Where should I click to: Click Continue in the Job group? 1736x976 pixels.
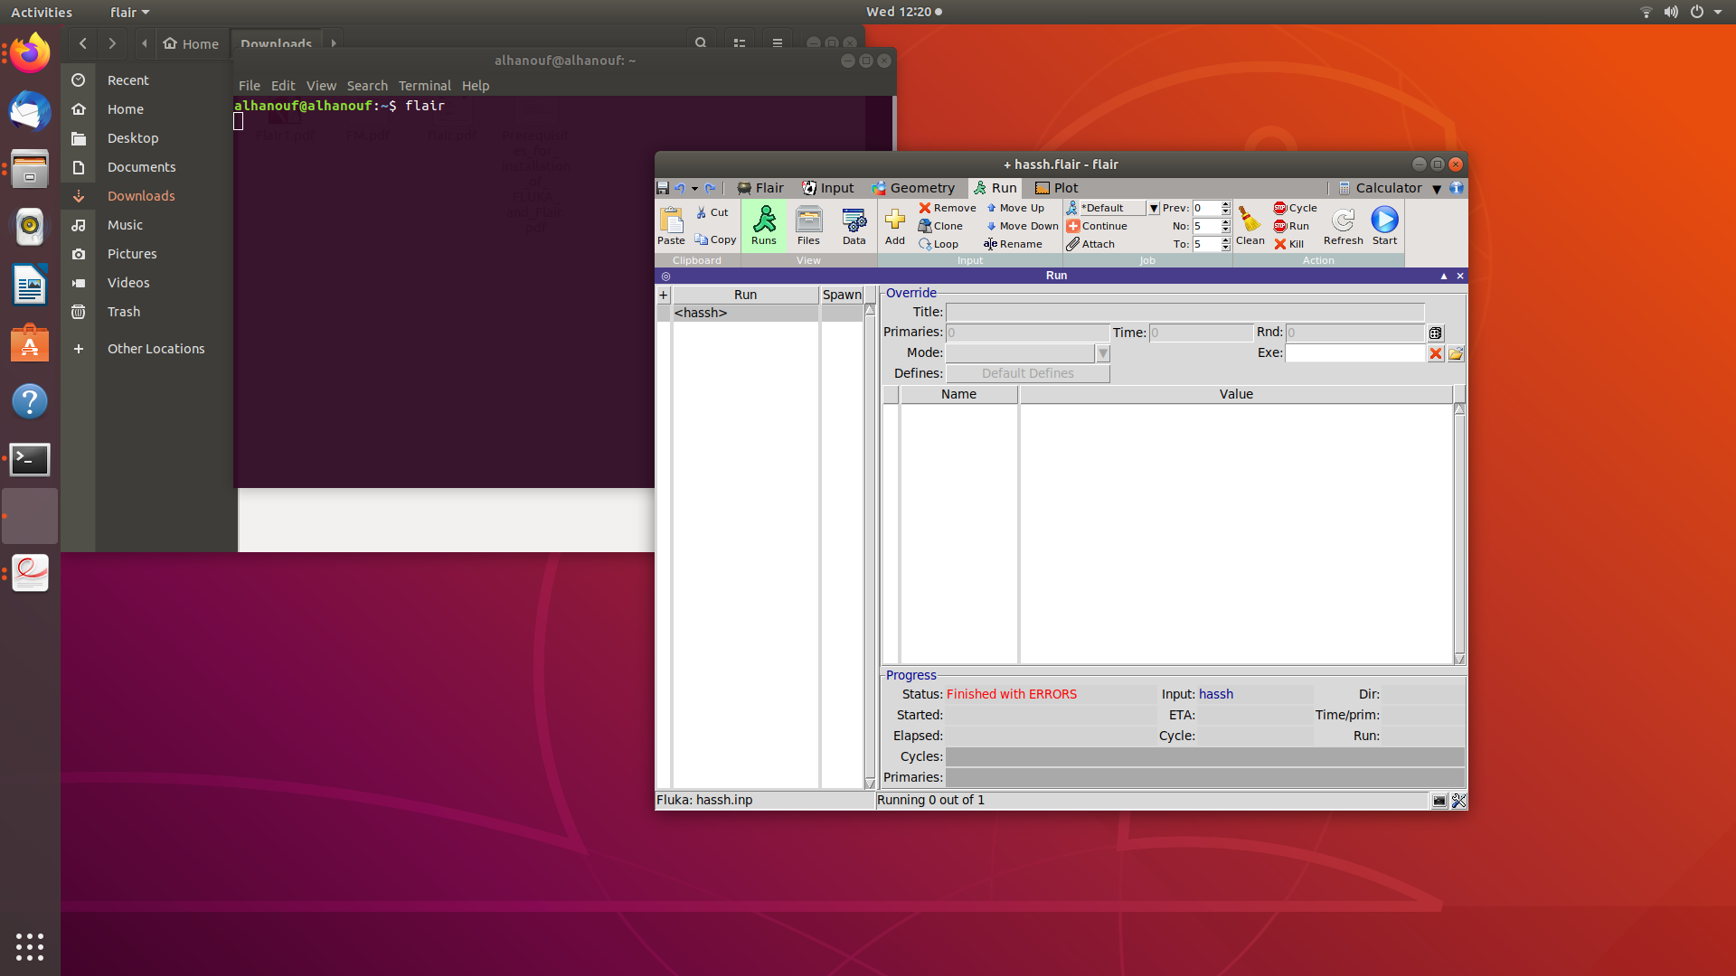(1097, 226)
